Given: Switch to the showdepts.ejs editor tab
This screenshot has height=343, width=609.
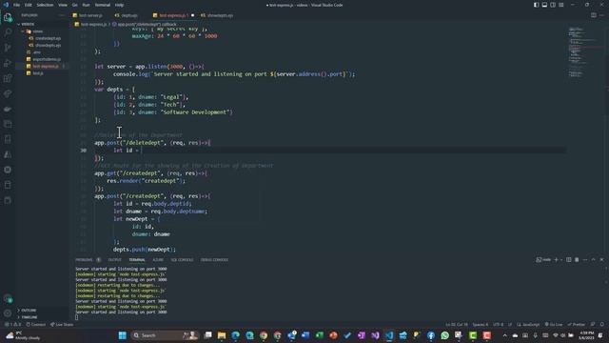Looking at the screenshot, I should [x=220, y=15].
